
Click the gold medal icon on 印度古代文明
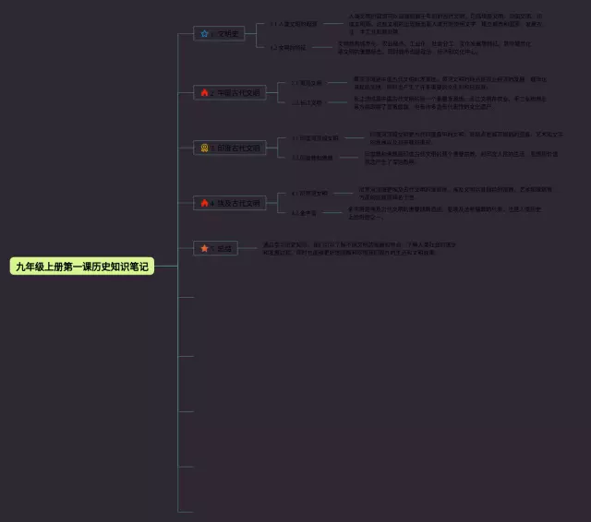pos(204,148)
